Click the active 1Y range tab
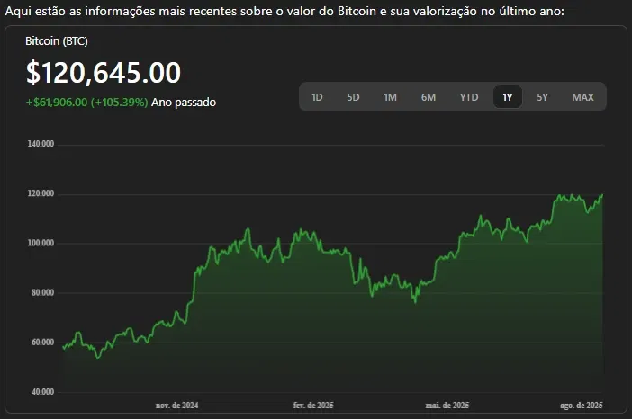 pos(508,97)
